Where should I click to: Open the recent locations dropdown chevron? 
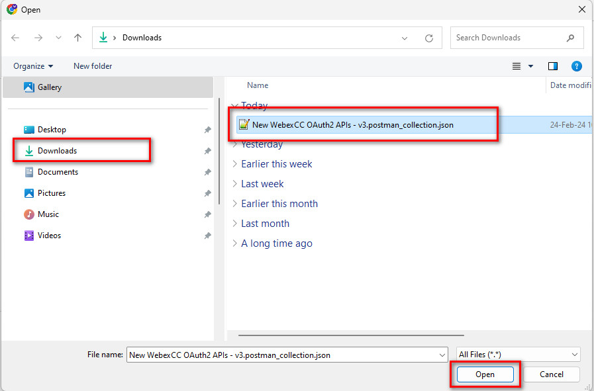coord(58,38)
